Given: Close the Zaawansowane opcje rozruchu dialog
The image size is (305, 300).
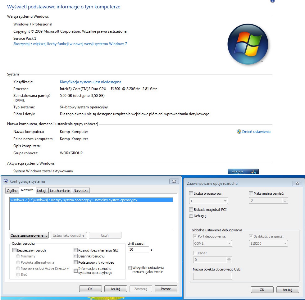Looking at the screenshot, I should tap(297, 183).
